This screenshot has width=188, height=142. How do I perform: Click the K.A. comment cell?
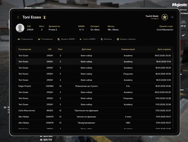(128, 86)
